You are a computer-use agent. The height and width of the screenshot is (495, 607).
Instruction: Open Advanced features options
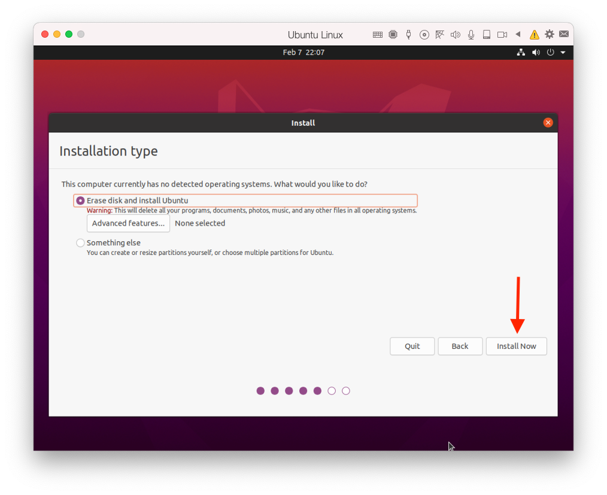pos(128,223)
